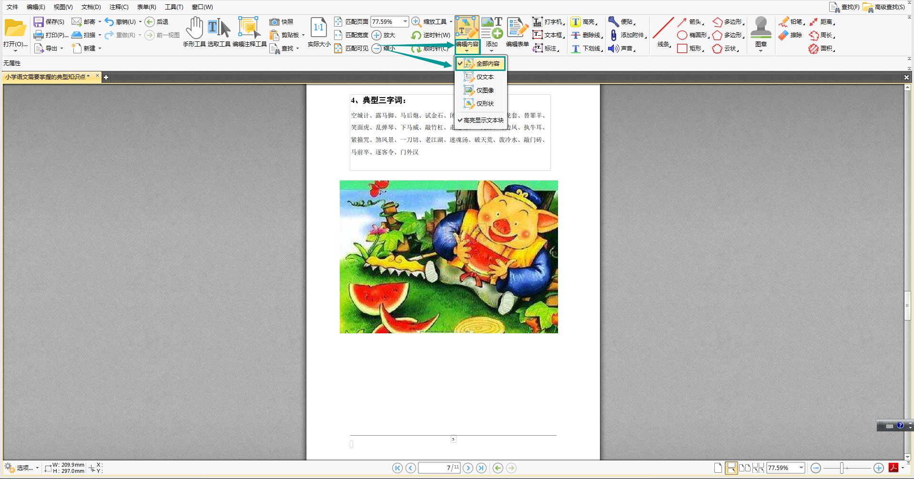Choose the 仅形状 shapes-only option
This screenshot has height=479, width=914.
tap(480, 103)
